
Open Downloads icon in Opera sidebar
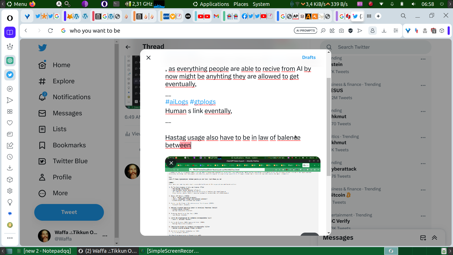coord(10,168)
